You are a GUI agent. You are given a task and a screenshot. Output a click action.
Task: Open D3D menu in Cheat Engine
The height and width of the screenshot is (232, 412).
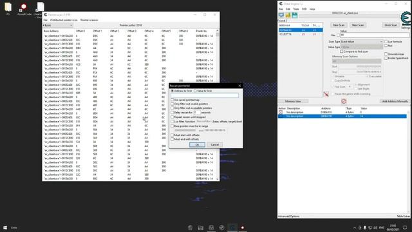304,9
